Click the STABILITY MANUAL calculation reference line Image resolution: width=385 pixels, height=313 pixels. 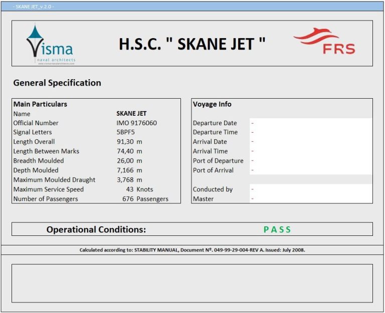pyautogui.click(x=192, y=250)
